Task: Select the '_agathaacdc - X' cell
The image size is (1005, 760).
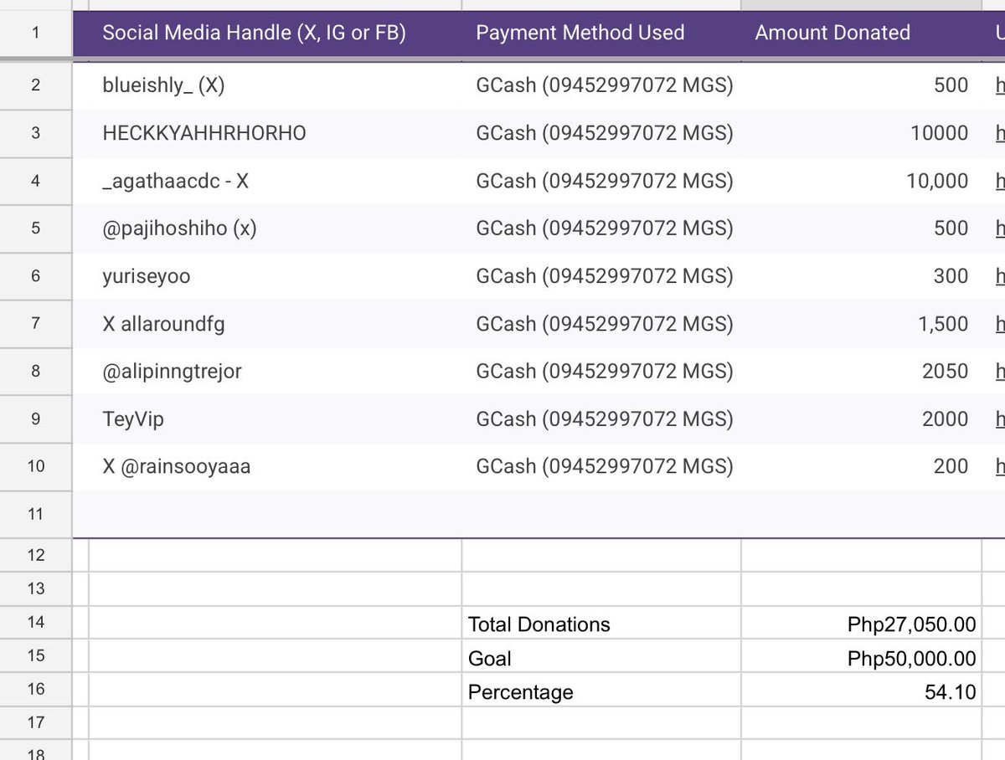Action: pyautogui.click(x=275, y=181)
